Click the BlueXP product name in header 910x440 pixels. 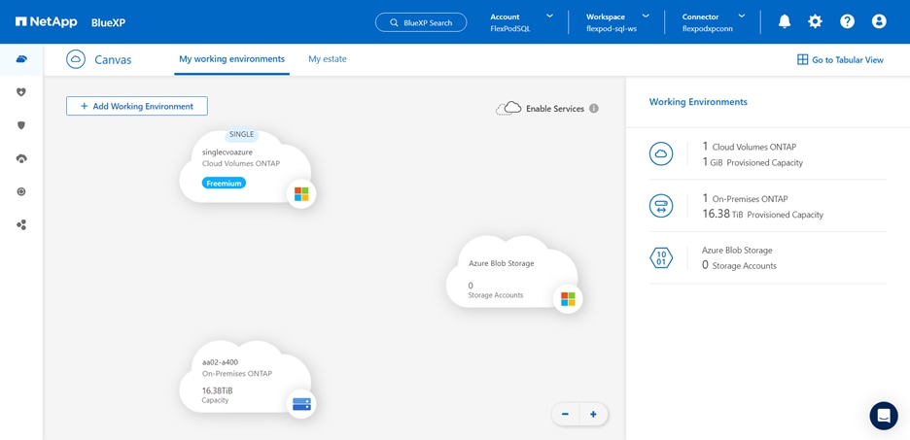point(109,22)
